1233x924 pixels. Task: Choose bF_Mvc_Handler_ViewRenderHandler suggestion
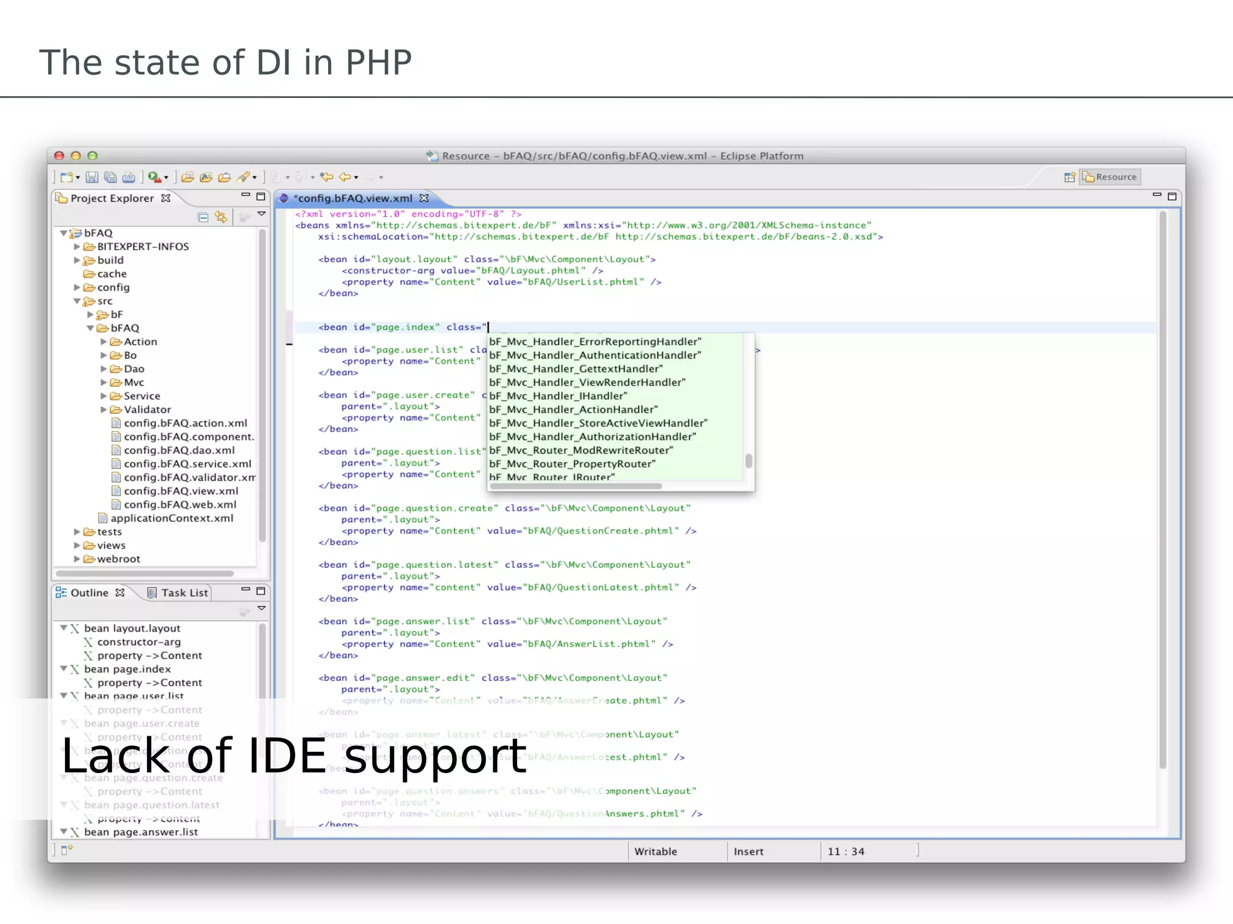click(x=587, y=383)
